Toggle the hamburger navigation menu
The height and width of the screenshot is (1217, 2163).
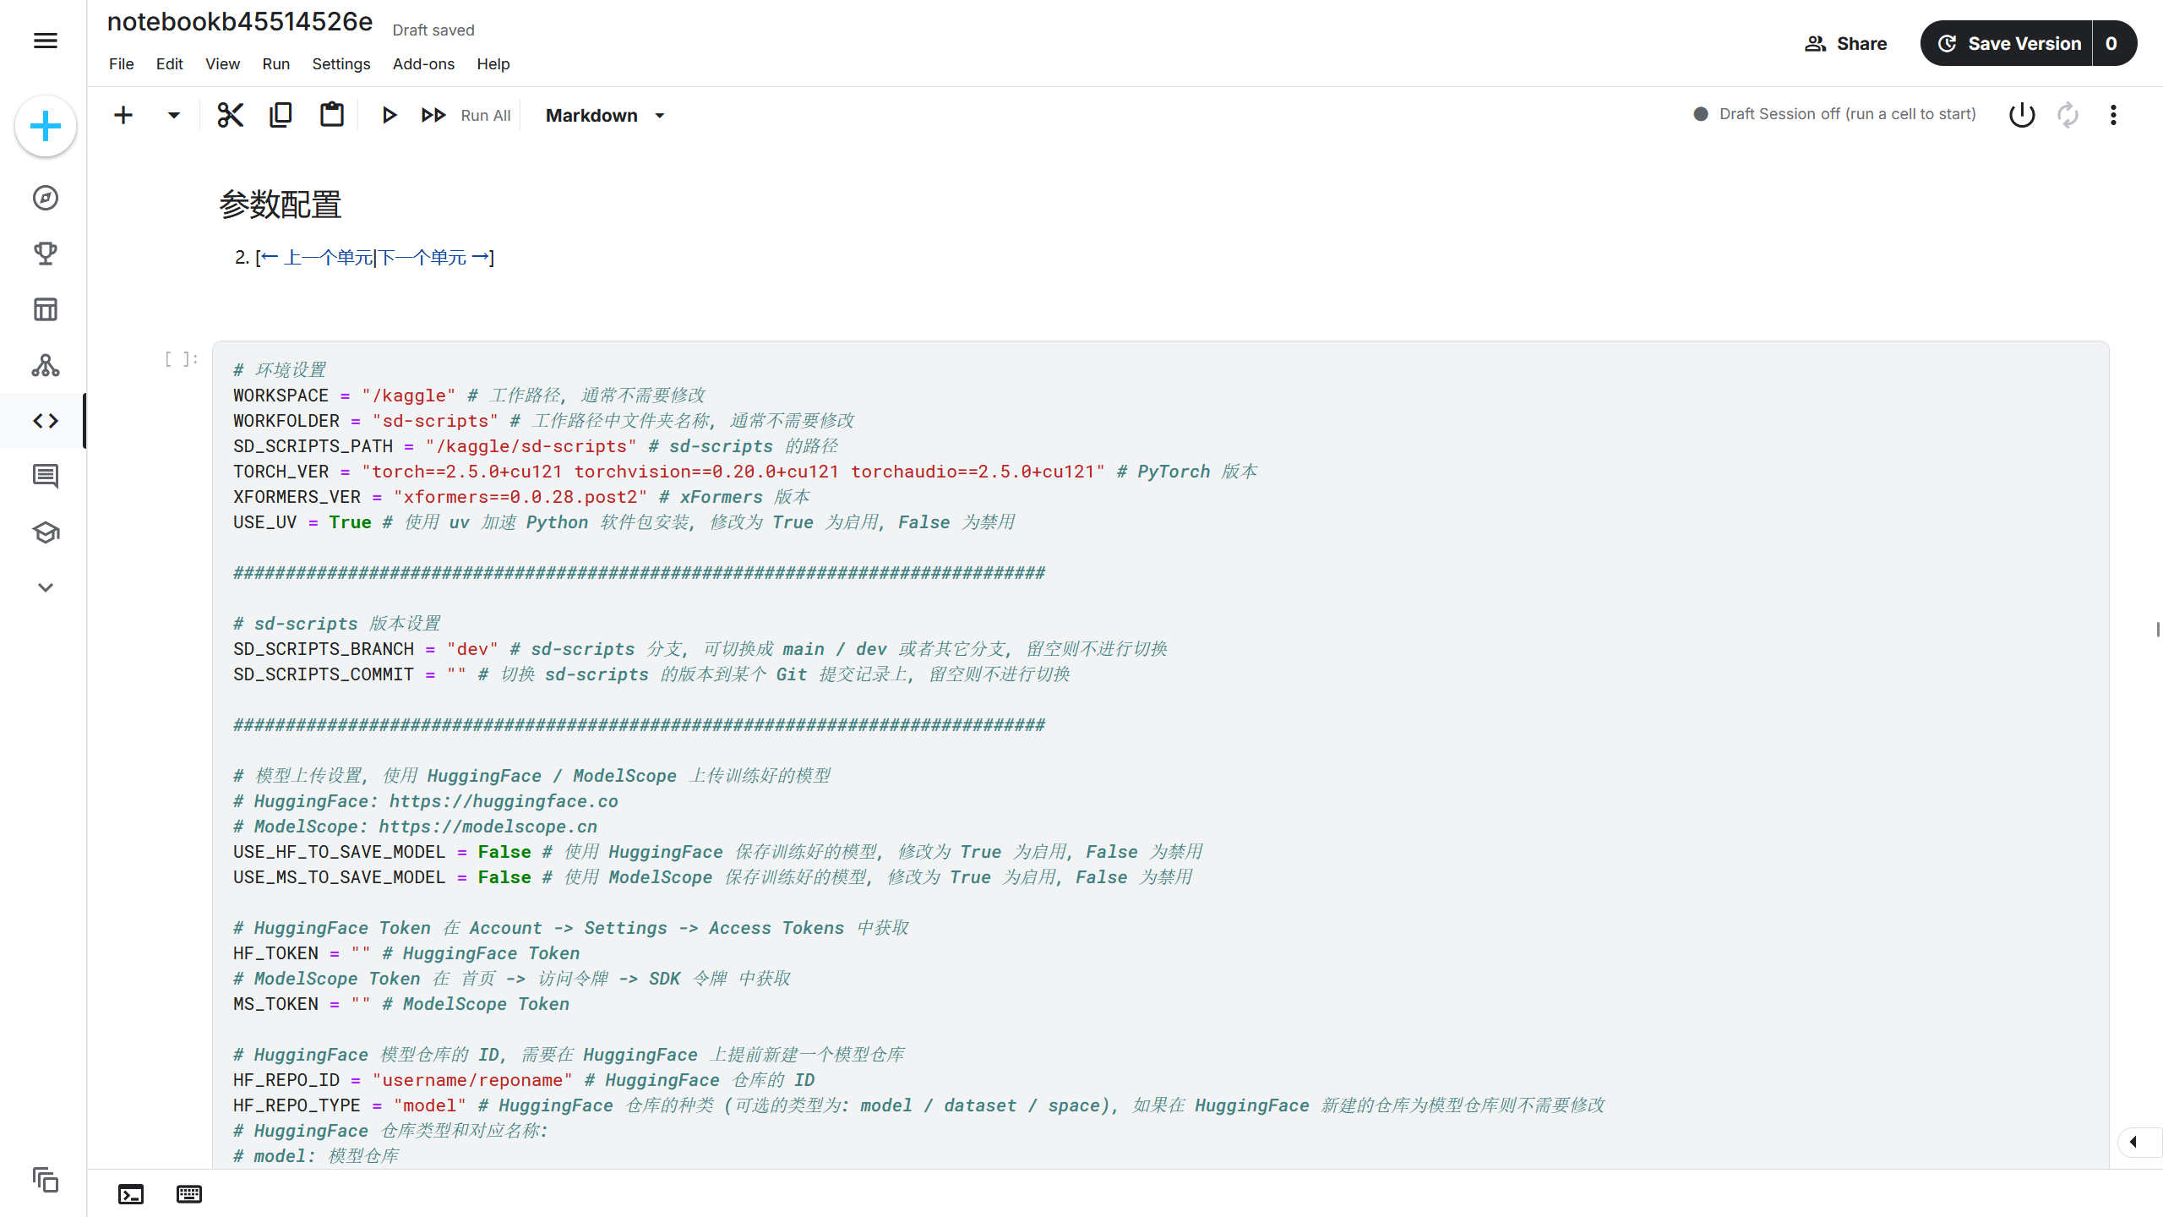pos(46,41)
